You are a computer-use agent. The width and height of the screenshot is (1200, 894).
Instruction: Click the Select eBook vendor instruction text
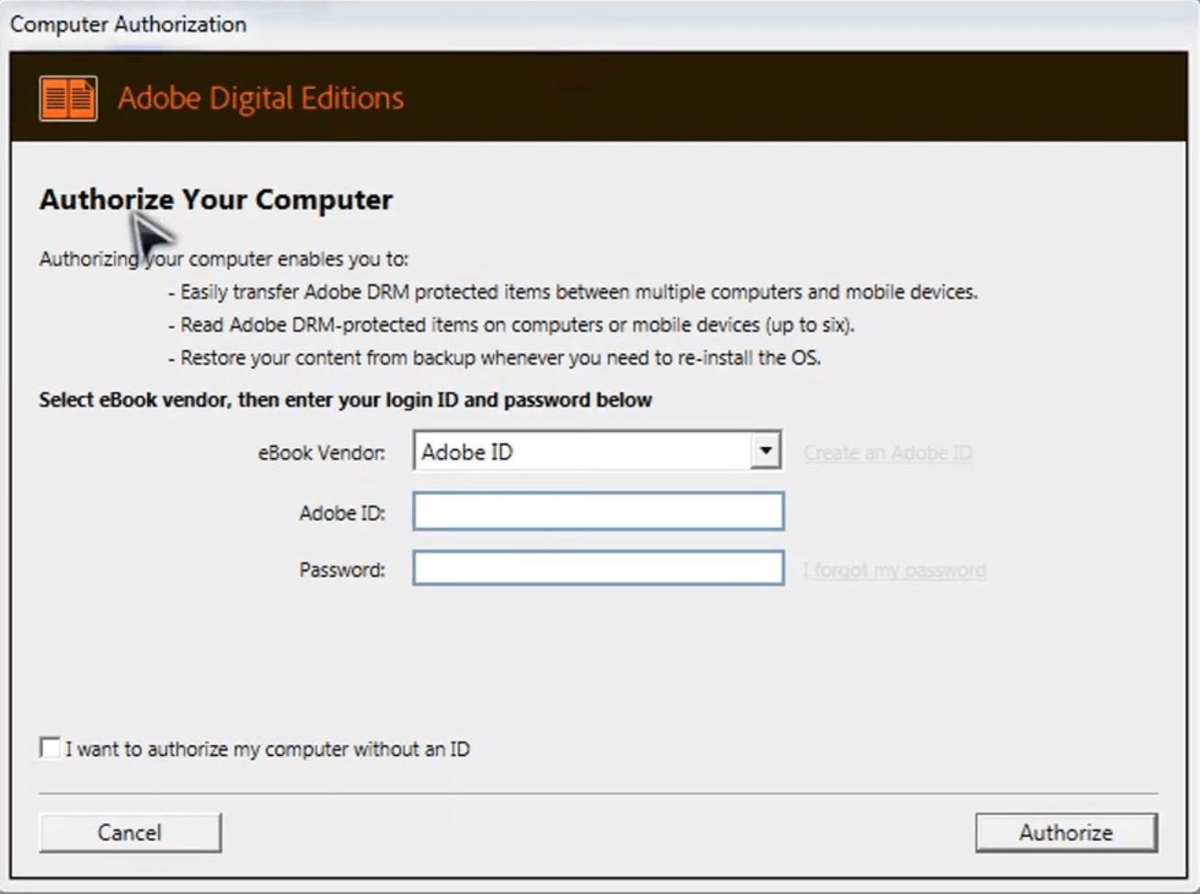(346, 400)
